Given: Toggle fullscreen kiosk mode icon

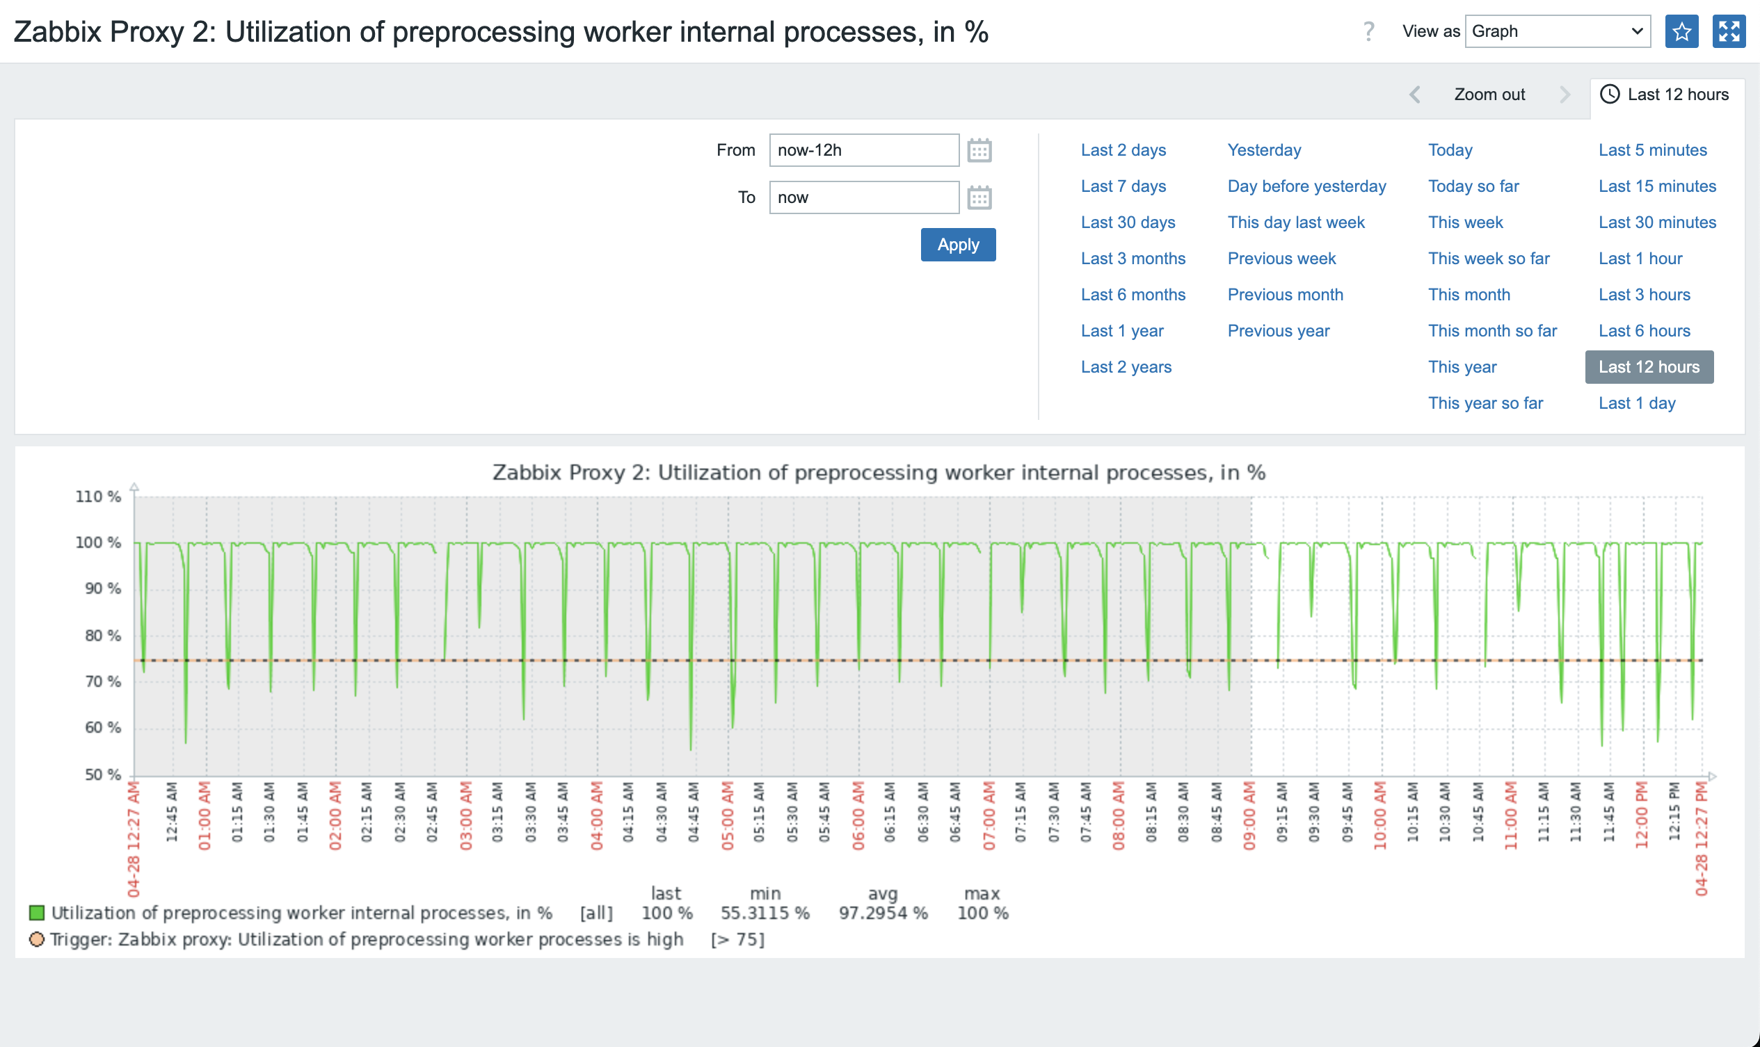Looking at the screenshot, I should [x=1728, y=32].
